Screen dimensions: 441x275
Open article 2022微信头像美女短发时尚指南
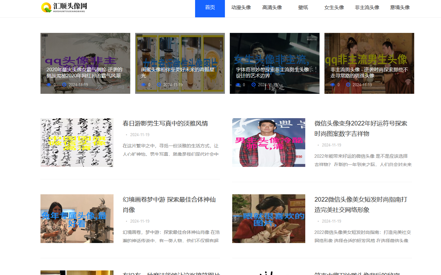361,205
